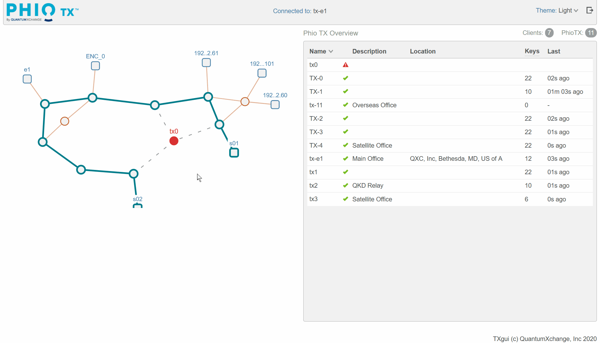Sort table by Name column arrow
600x343 pixels.
(331, 51)
